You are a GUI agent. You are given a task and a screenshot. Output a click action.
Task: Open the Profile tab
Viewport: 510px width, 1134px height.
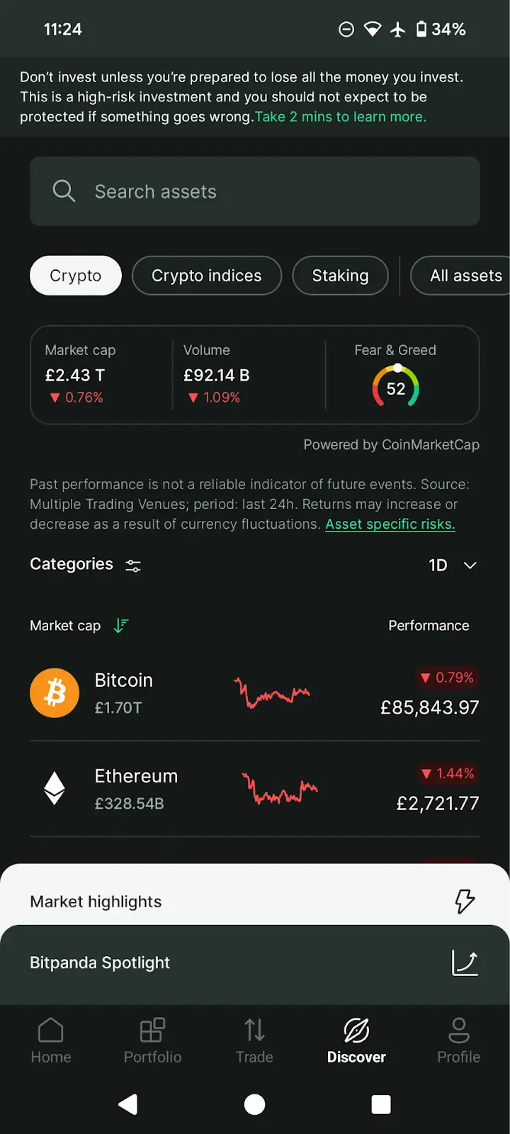coord(458,1040)
